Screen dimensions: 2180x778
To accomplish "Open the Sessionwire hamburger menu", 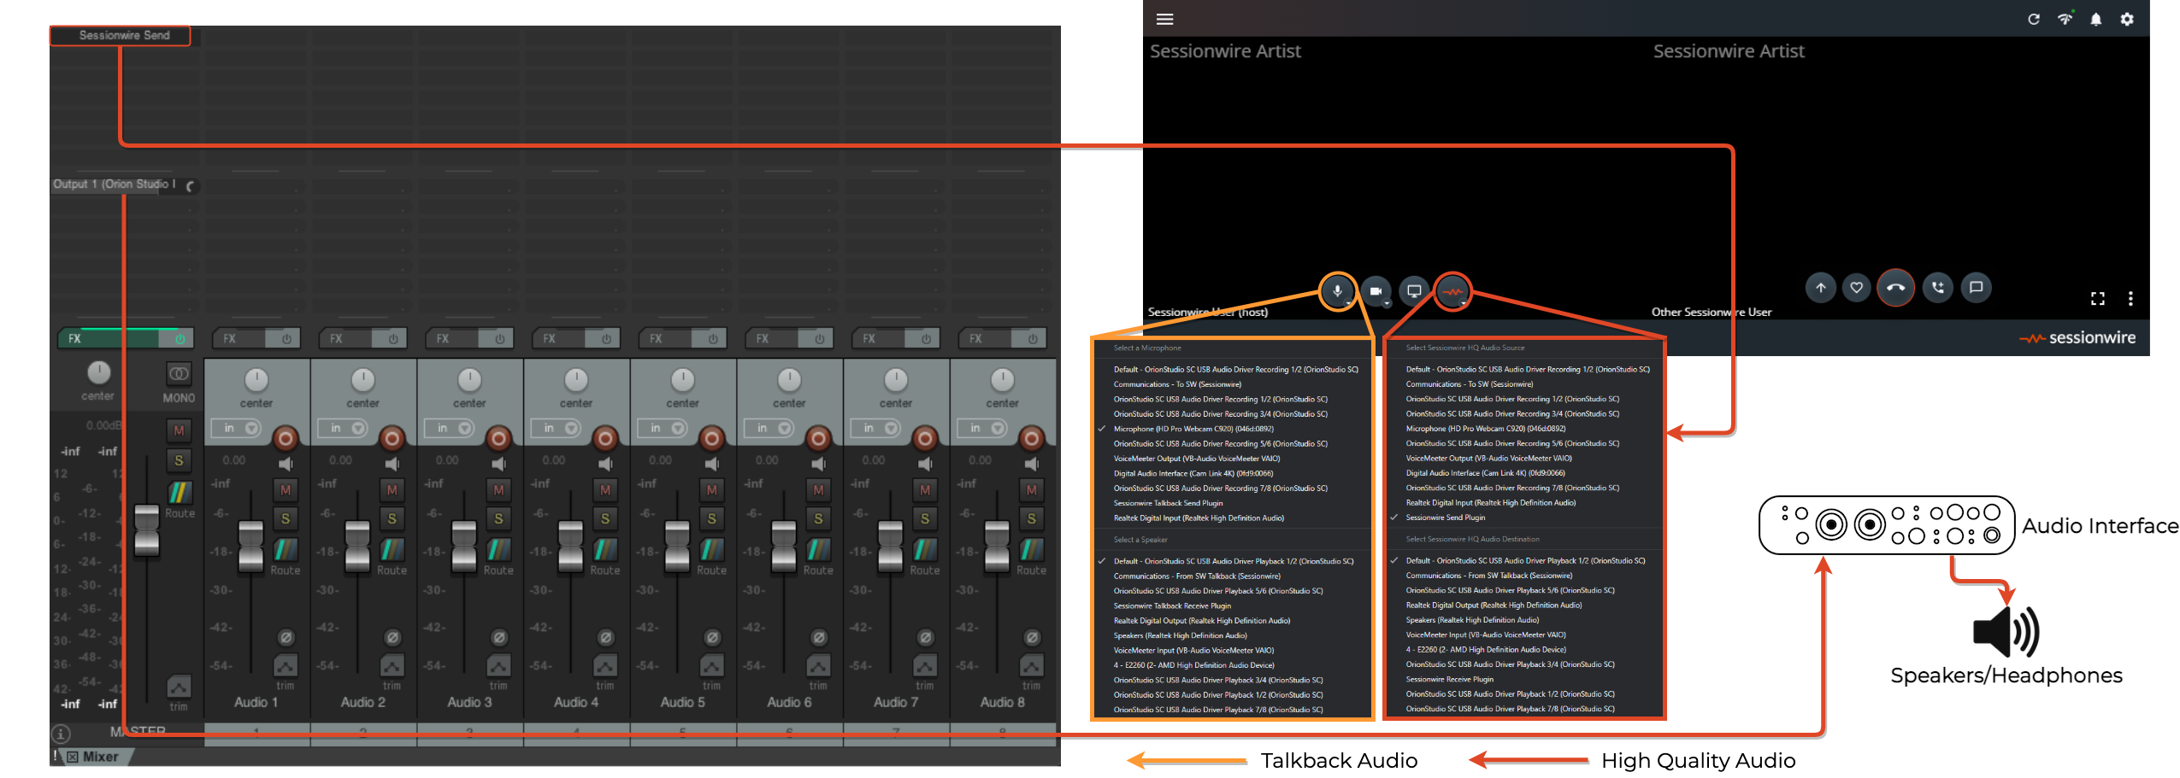I will (1164, 19).
